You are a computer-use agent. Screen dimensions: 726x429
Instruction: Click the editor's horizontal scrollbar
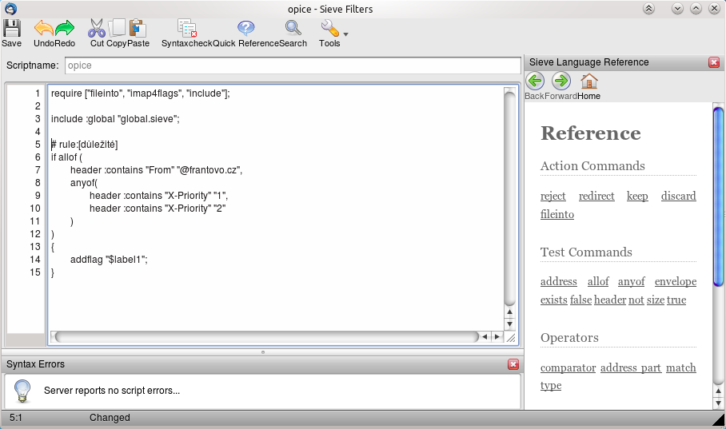coord(264,337)
